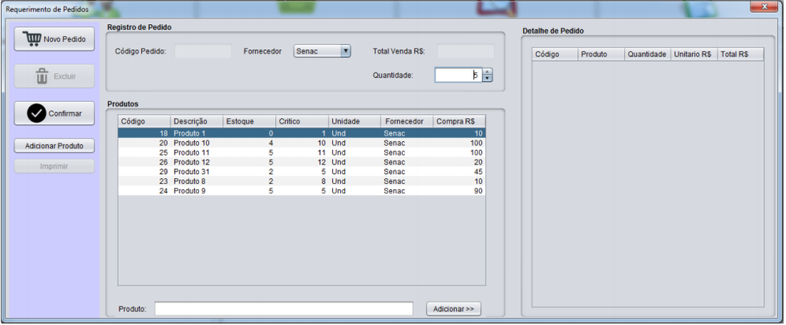
Task: Click code 29 in the products table
Action: tap(164, 172)
